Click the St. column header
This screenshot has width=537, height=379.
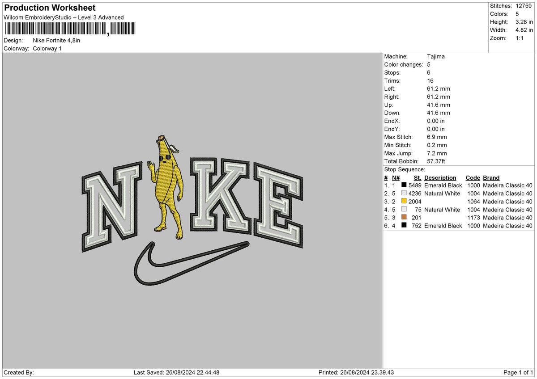[x=417, y=177]
